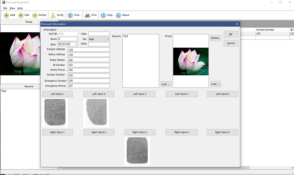Click the Right Hand 1 button
The height and width of the screenshot is (175, 294).
[57, 132]
